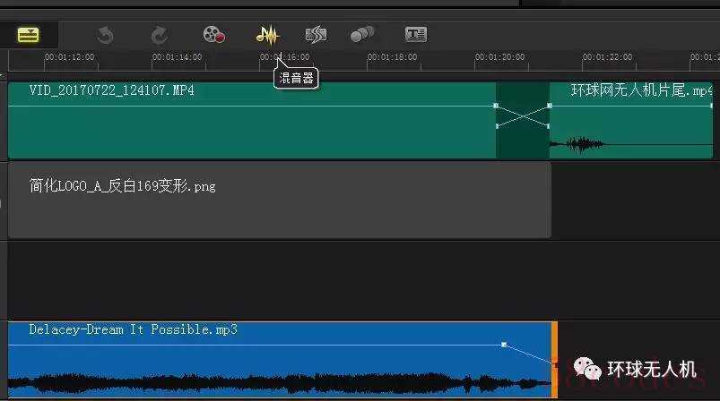Open the Auto Music icon

tap(316, 34)
